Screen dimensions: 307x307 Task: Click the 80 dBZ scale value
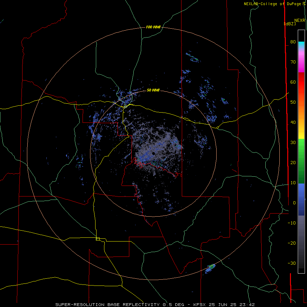(x=293, y=42)
